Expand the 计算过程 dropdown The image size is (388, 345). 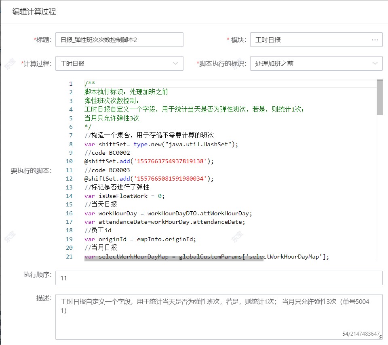(x=175, y=63)
